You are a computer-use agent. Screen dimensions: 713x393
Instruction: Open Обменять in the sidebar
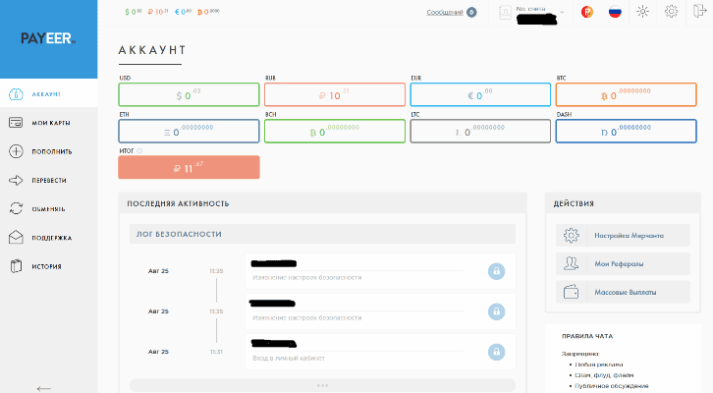pyautogui.click(x=49, y=208)
